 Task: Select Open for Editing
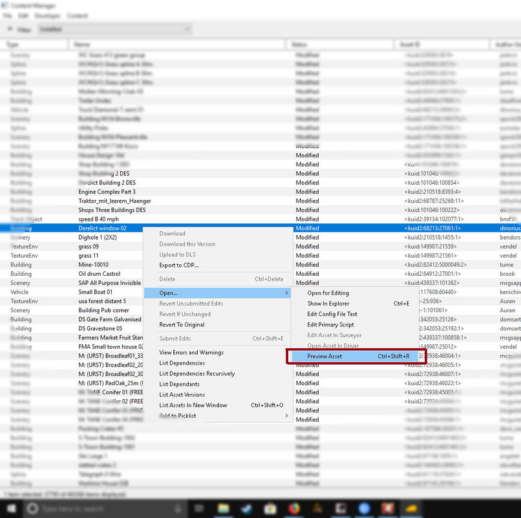(354, 293)
